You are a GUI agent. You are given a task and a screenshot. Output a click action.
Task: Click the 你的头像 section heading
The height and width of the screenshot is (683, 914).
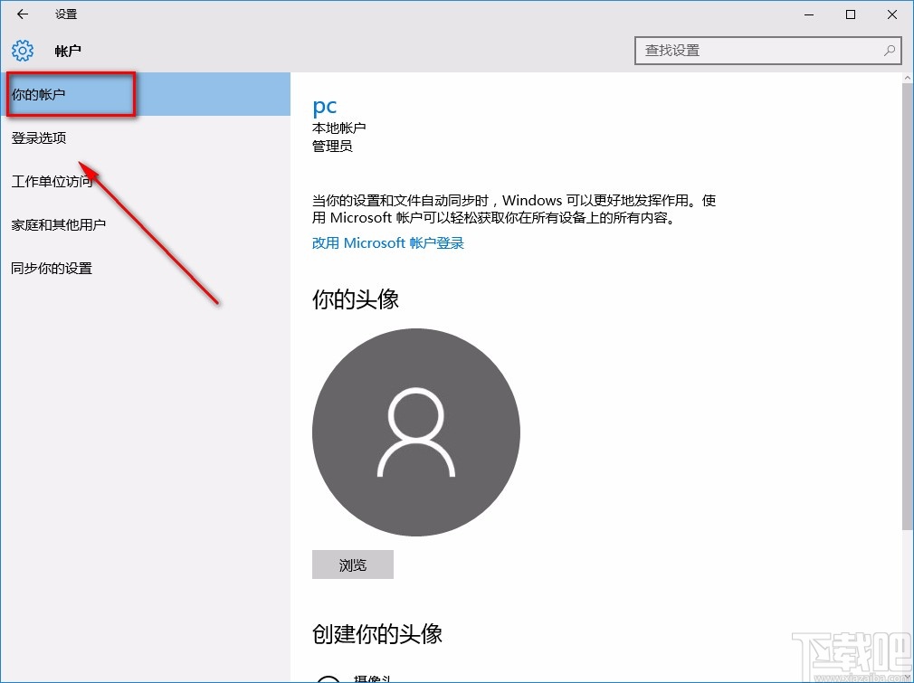(x=354, y=297)
